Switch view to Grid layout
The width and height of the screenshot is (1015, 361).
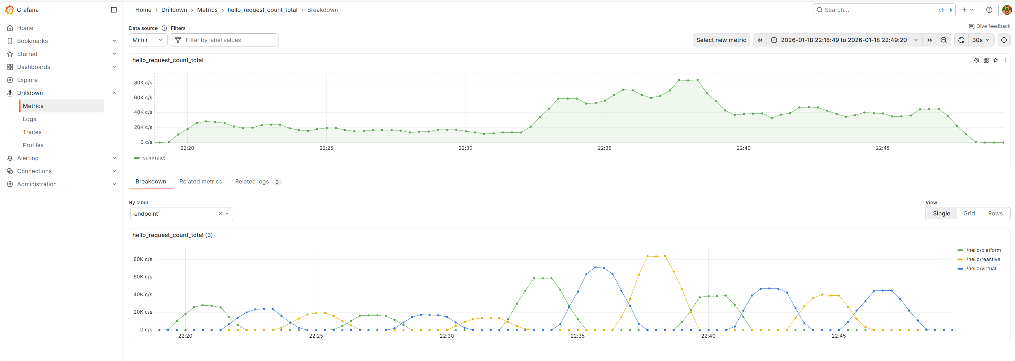click(x=970, y=213)
